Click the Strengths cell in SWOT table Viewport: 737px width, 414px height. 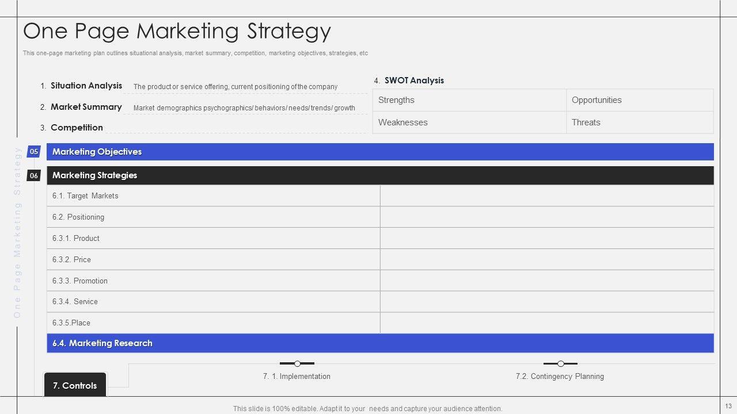click(x=469, y=100)
